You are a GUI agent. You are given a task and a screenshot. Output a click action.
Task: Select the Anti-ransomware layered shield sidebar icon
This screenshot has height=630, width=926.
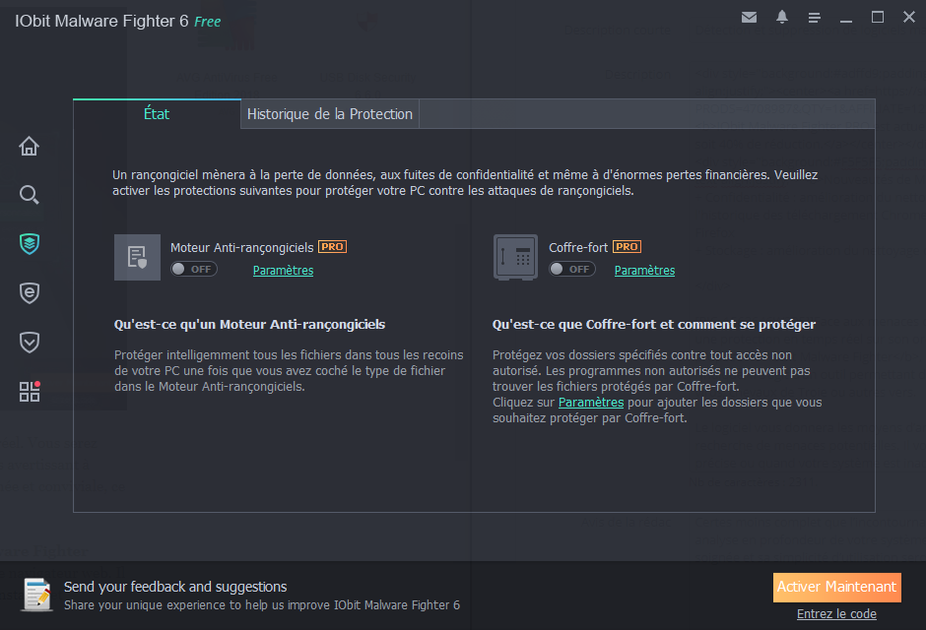click(x=29, y=243)
